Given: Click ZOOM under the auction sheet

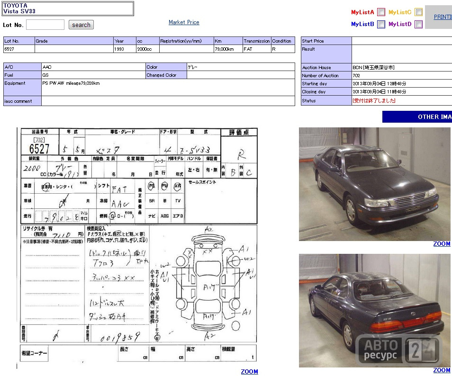Looking at the screenshot, I should (x=249, y=372).
